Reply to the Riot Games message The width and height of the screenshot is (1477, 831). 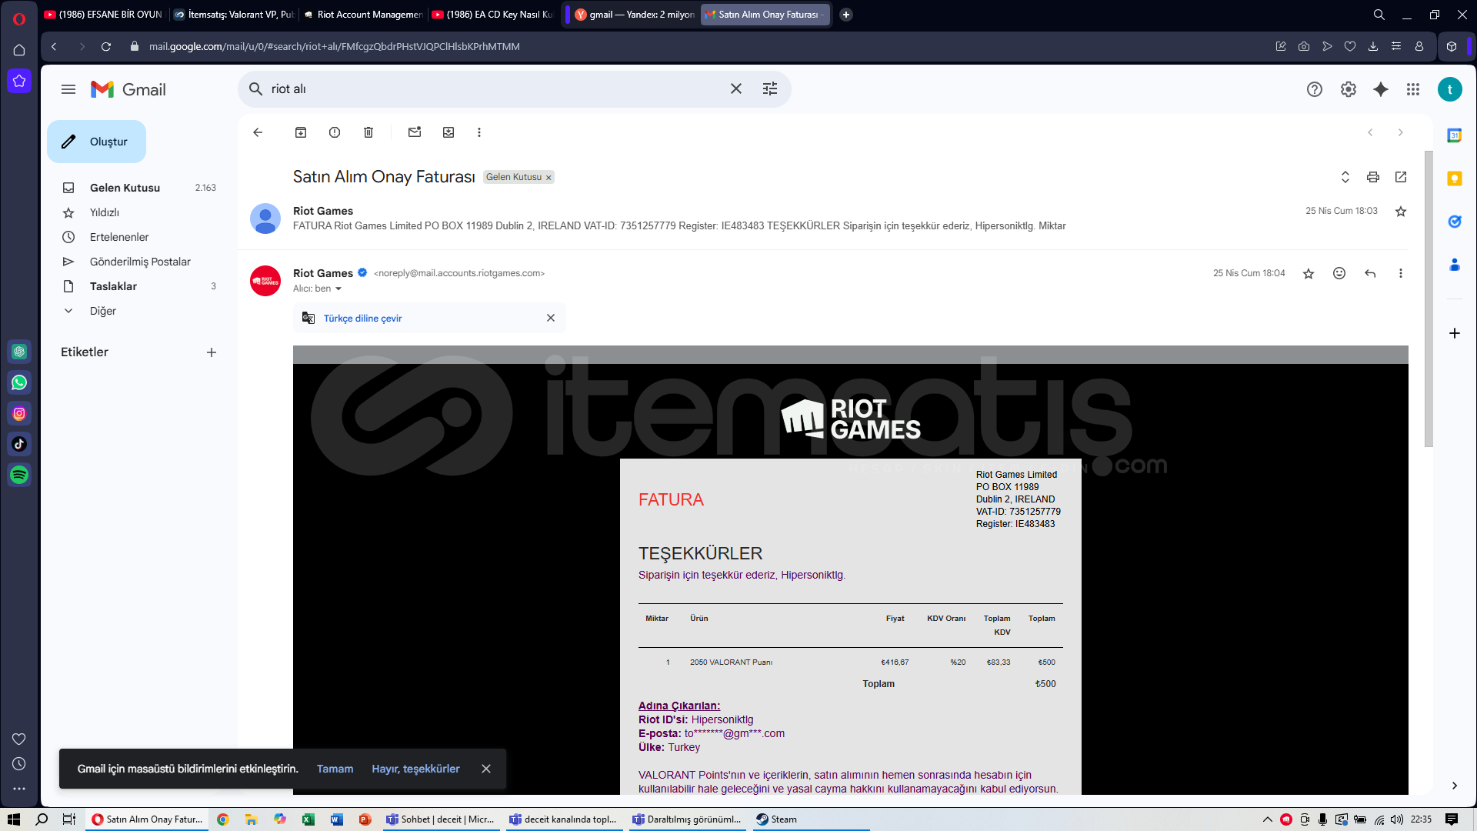pos(1370,274)
